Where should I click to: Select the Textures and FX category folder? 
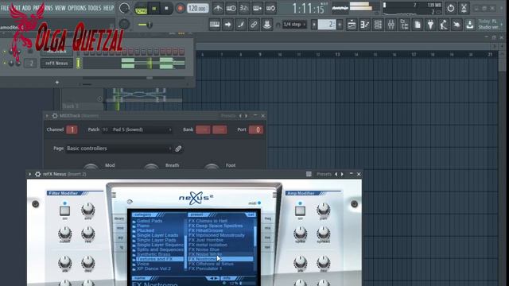pyautogui.click(x=157, y=259)
